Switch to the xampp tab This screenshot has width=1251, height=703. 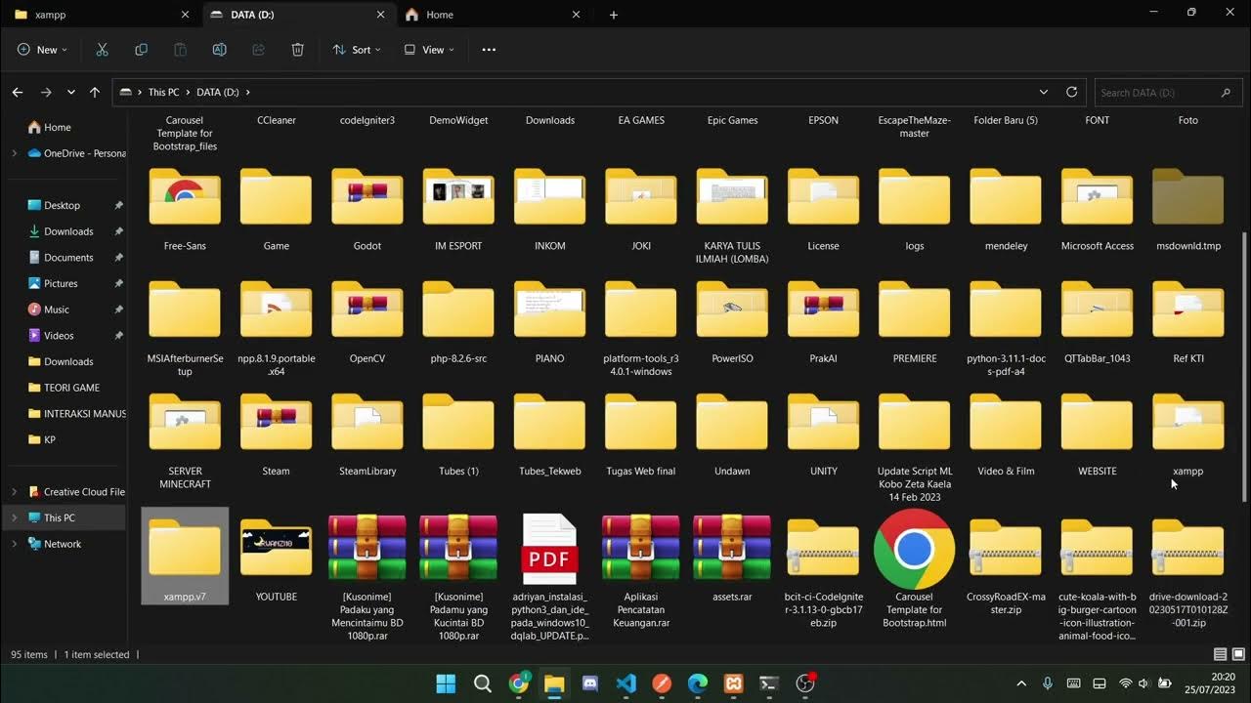[101, 15]
